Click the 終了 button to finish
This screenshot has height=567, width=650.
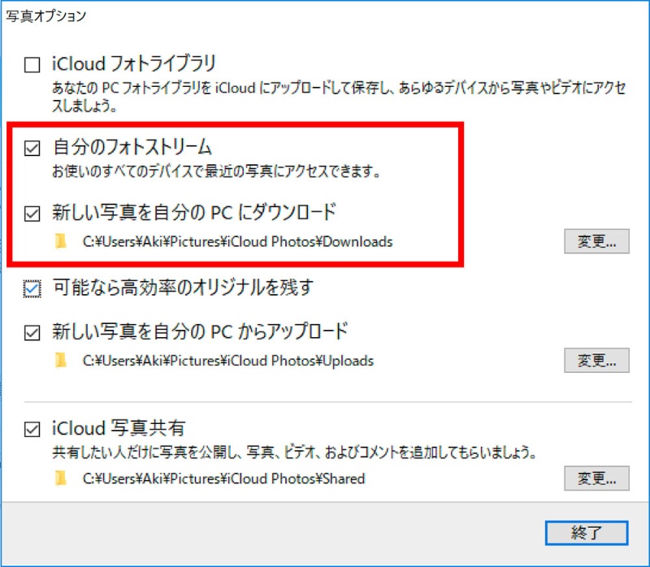tap(587, 532)
